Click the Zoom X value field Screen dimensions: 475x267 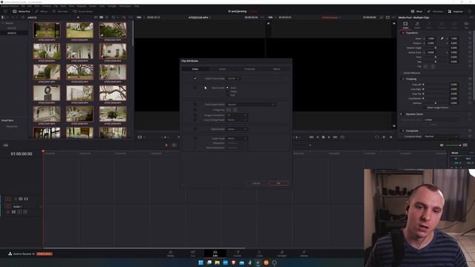coord(430,39)
